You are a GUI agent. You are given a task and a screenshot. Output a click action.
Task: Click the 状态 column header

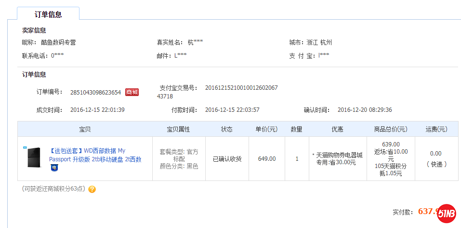point(227,129)
